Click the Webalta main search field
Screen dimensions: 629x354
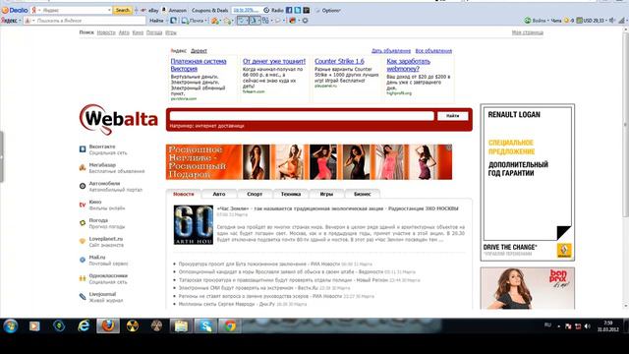click(302, 116)
